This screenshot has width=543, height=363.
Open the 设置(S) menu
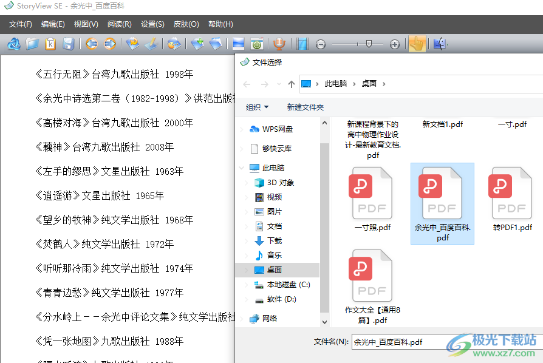point(152,24)
